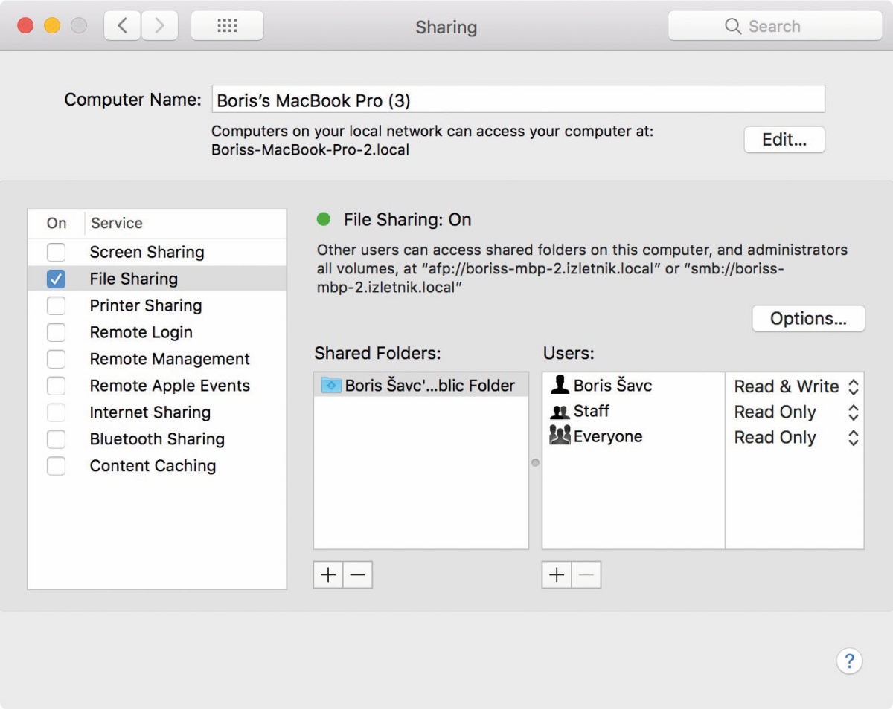Screen dimensions: 893x709
Task: Toggle the Internet Sharing checkbox
Action: pos(56,412)
